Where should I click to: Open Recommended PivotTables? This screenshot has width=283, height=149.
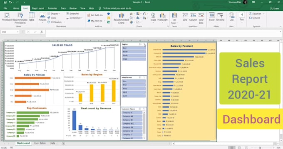(x=20, y=18)
